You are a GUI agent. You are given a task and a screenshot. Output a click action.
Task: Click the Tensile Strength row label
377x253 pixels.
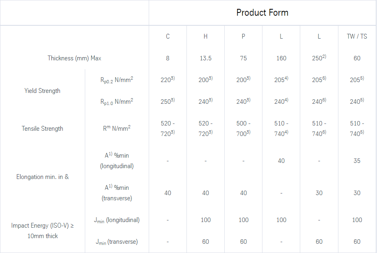pyautogui.click(x=42, y=129)
